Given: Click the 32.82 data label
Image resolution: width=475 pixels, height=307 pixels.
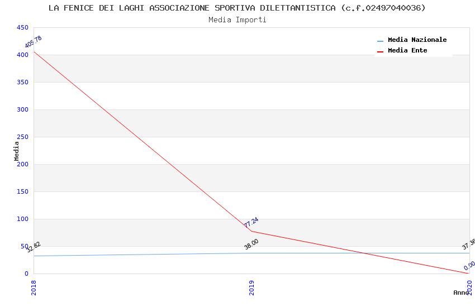Looking at the screenshot, I should (x=34, y=247).
